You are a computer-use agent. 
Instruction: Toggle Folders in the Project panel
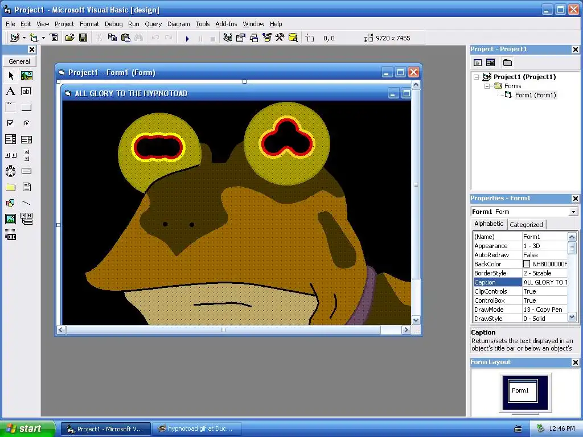(507, 63)
